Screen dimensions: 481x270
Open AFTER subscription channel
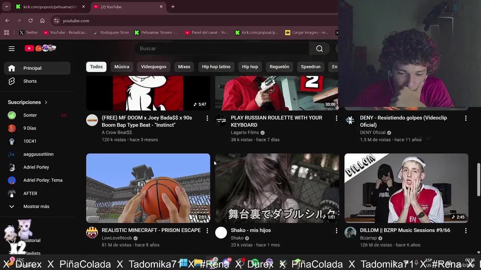point(37,193)
